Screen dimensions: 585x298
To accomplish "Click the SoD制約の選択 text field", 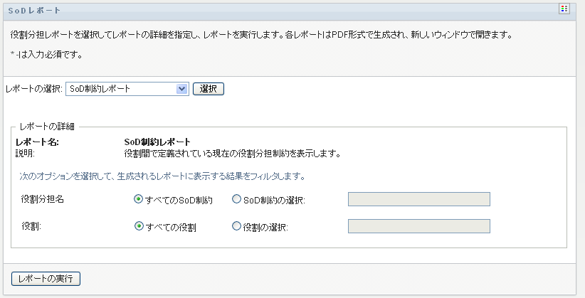I will [x=418, y=199].
